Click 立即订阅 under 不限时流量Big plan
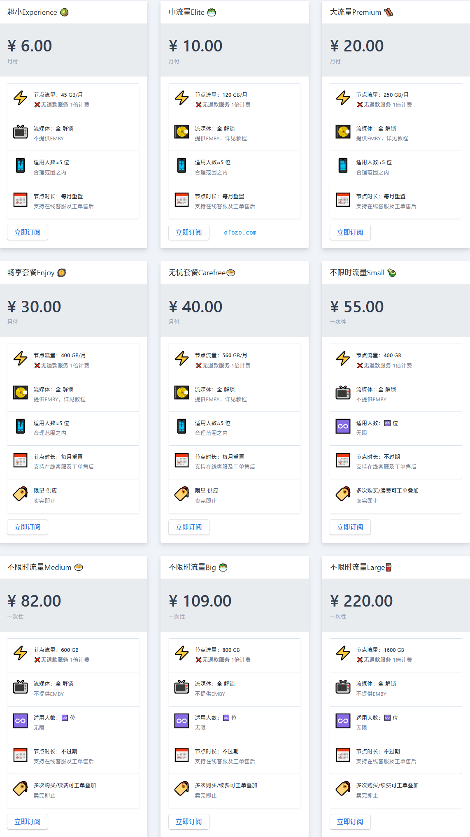The width and height of the screenshot is (470, 837). point(189,822)
